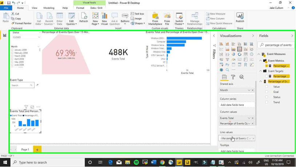
Task: Open the Data / Drill tab
Action: [96, 8]
